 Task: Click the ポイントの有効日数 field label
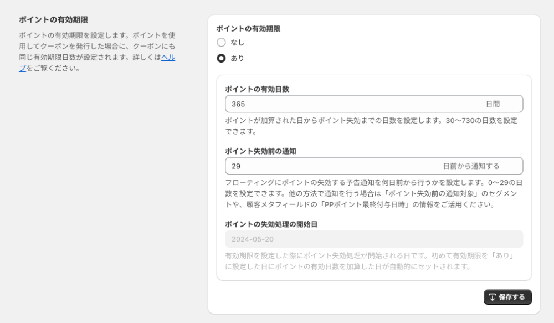[x=257, y=89]
